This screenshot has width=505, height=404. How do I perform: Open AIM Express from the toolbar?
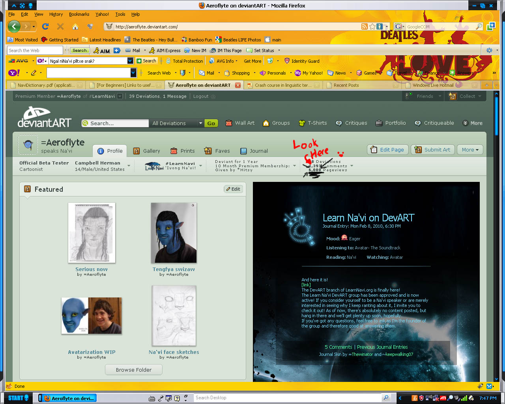tap(165, 50)
